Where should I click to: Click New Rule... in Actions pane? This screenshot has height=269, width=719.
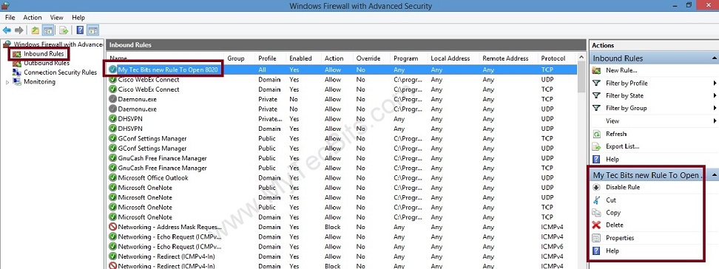tap(621, 70)
